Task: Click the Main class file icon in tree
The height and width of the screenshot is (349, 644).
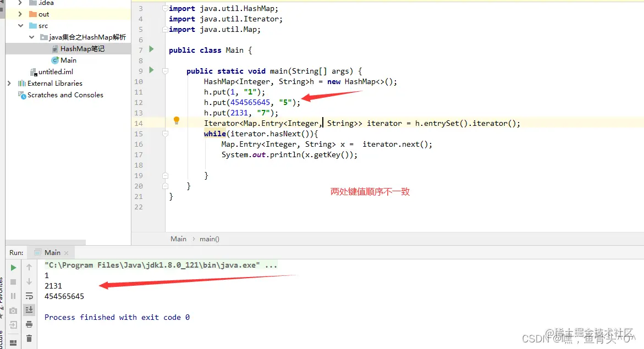Action: [x=55, y=60]
